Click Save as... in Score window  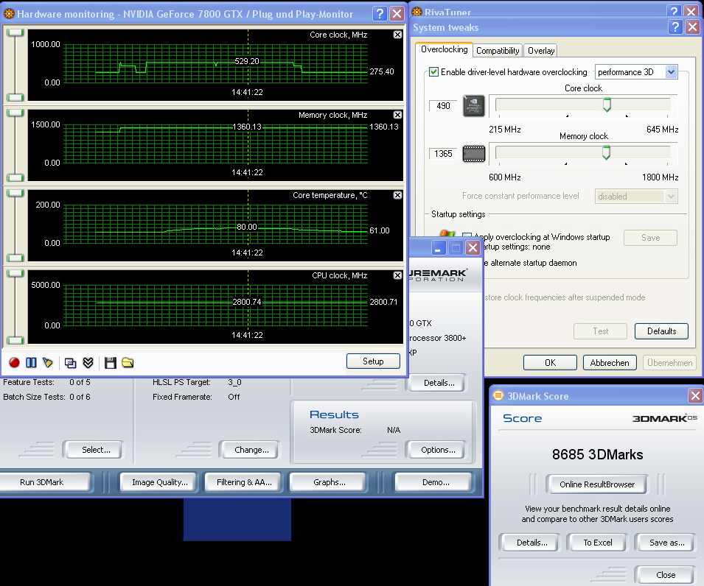pos(666,543)
